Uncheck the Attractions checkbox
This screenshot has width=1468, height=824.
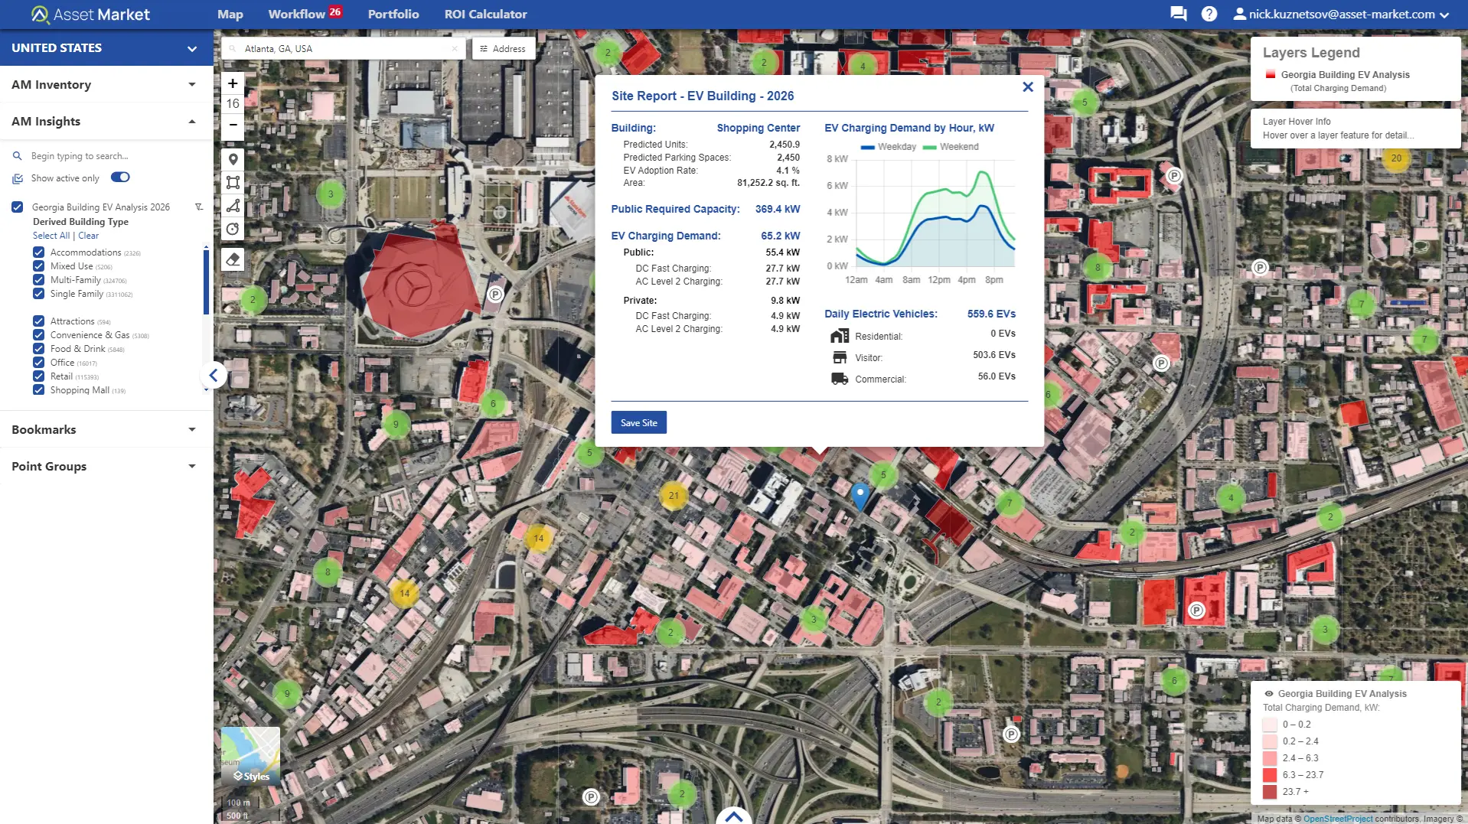tap(38, 321)
